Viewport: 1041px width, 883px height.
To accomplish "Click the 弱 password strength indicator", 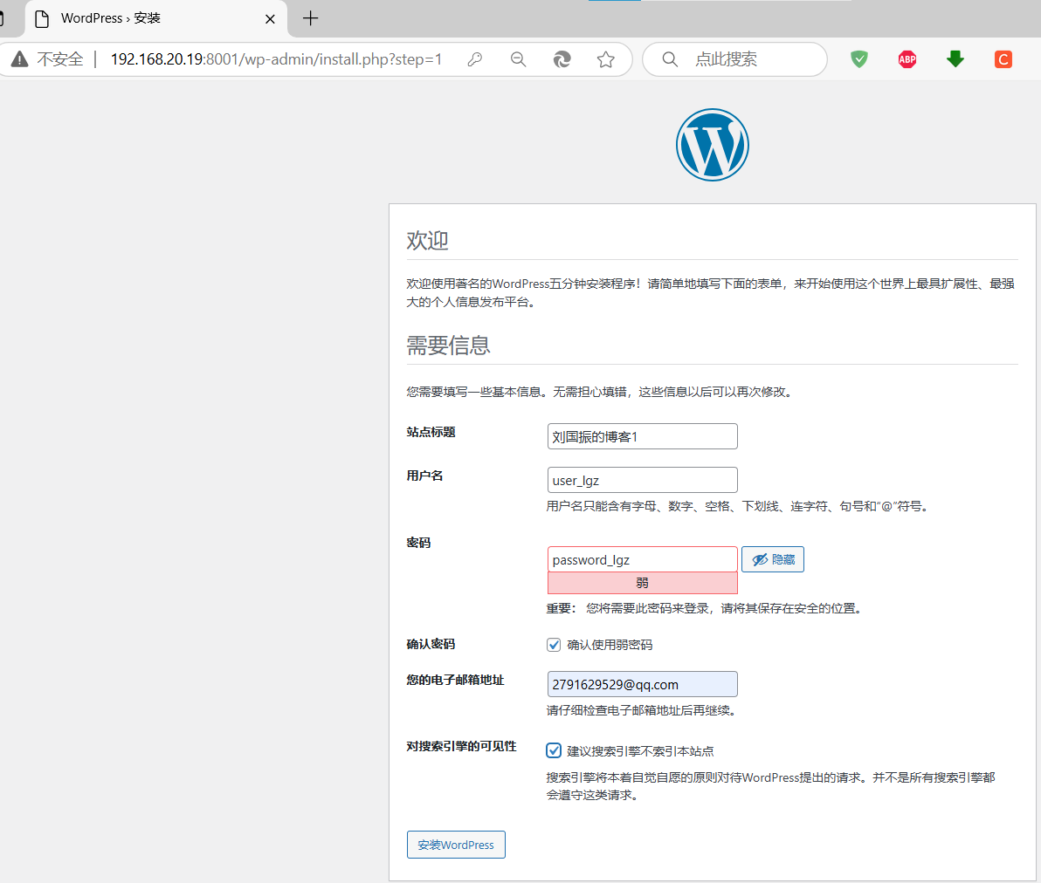I will [x=642, y=583].
